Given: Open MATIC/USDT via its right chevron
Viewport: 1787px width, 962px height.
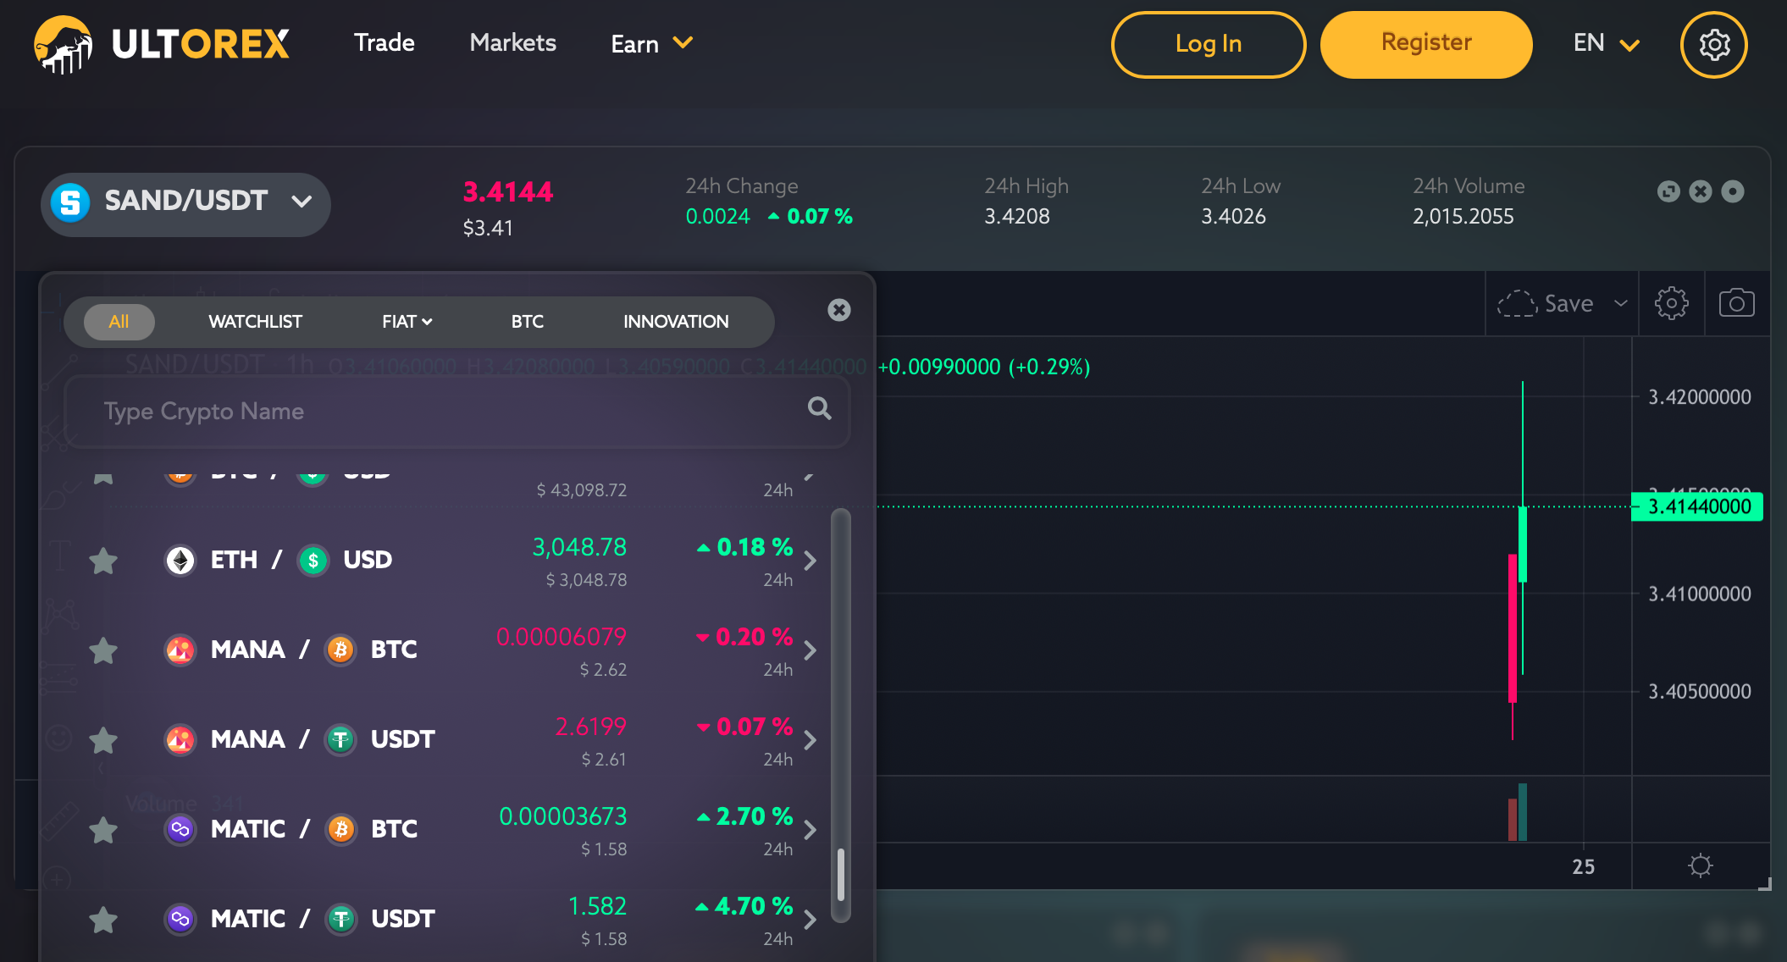Looking at the screenshot, I should click(x=811, y=919).
